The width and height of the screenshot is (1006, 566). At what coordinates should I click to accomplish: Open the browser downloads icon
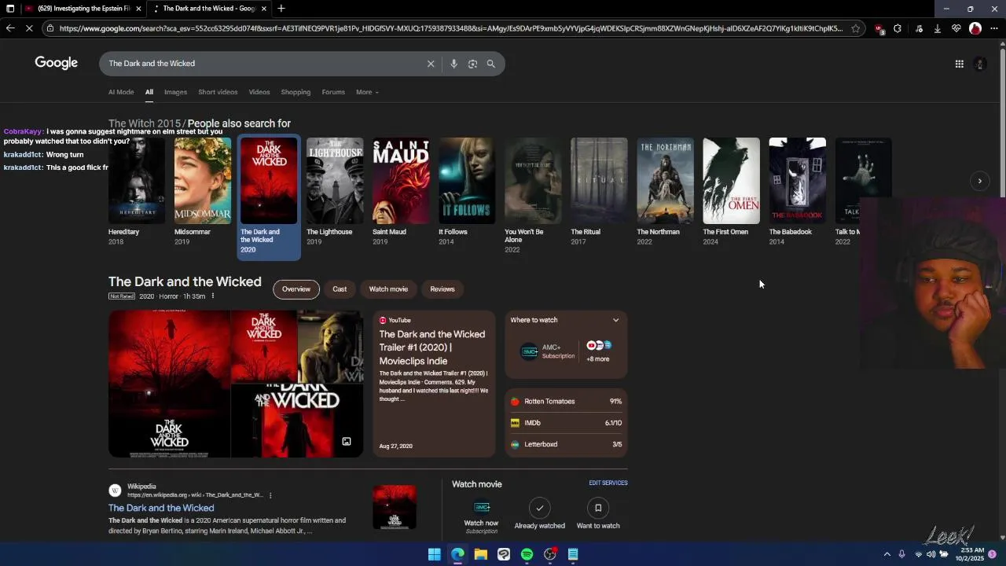point(938,28)
